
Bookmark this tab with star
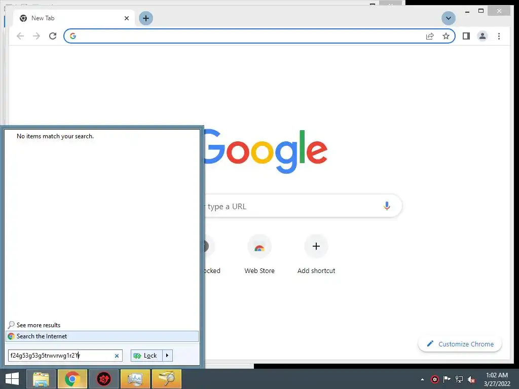446,36
